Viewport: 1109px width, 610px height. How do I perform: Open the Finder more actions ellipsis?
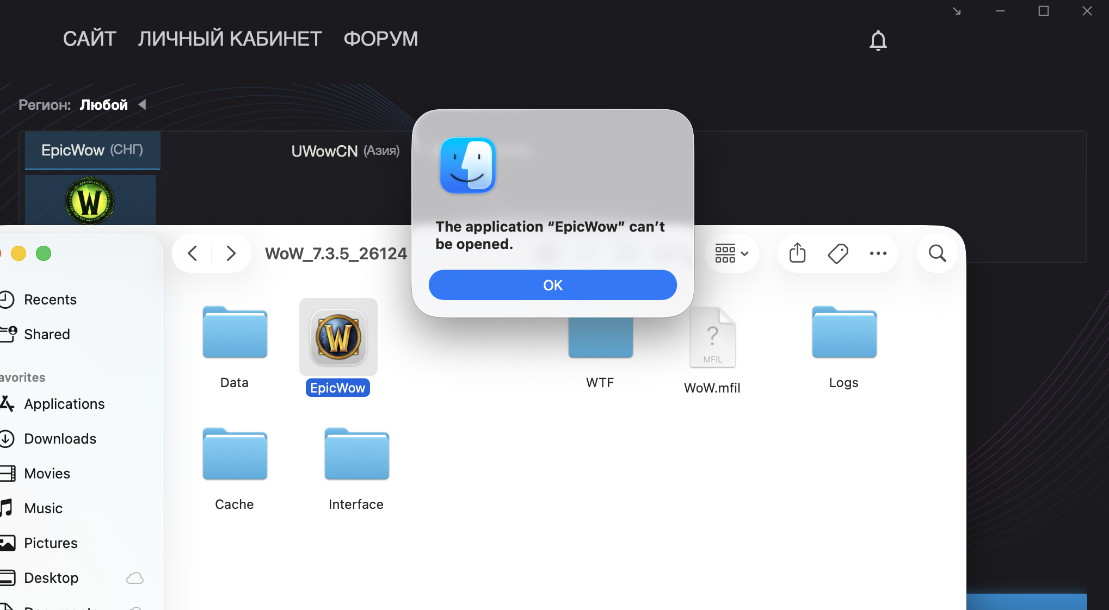pos(878,253)
